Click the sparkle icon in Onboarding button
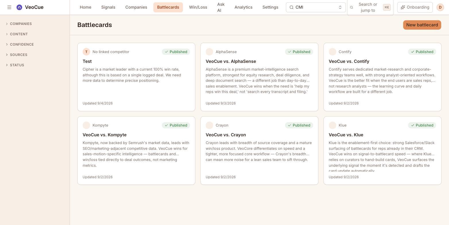Viewport: 449px width, 225px height. pos(403,7)
